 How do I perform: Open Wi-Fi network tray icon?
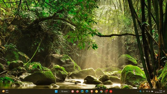147,91
